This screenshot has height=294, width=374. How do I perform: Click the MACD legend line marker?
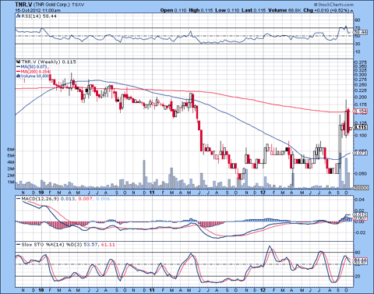pyautogui.click(x=18, y=199)
